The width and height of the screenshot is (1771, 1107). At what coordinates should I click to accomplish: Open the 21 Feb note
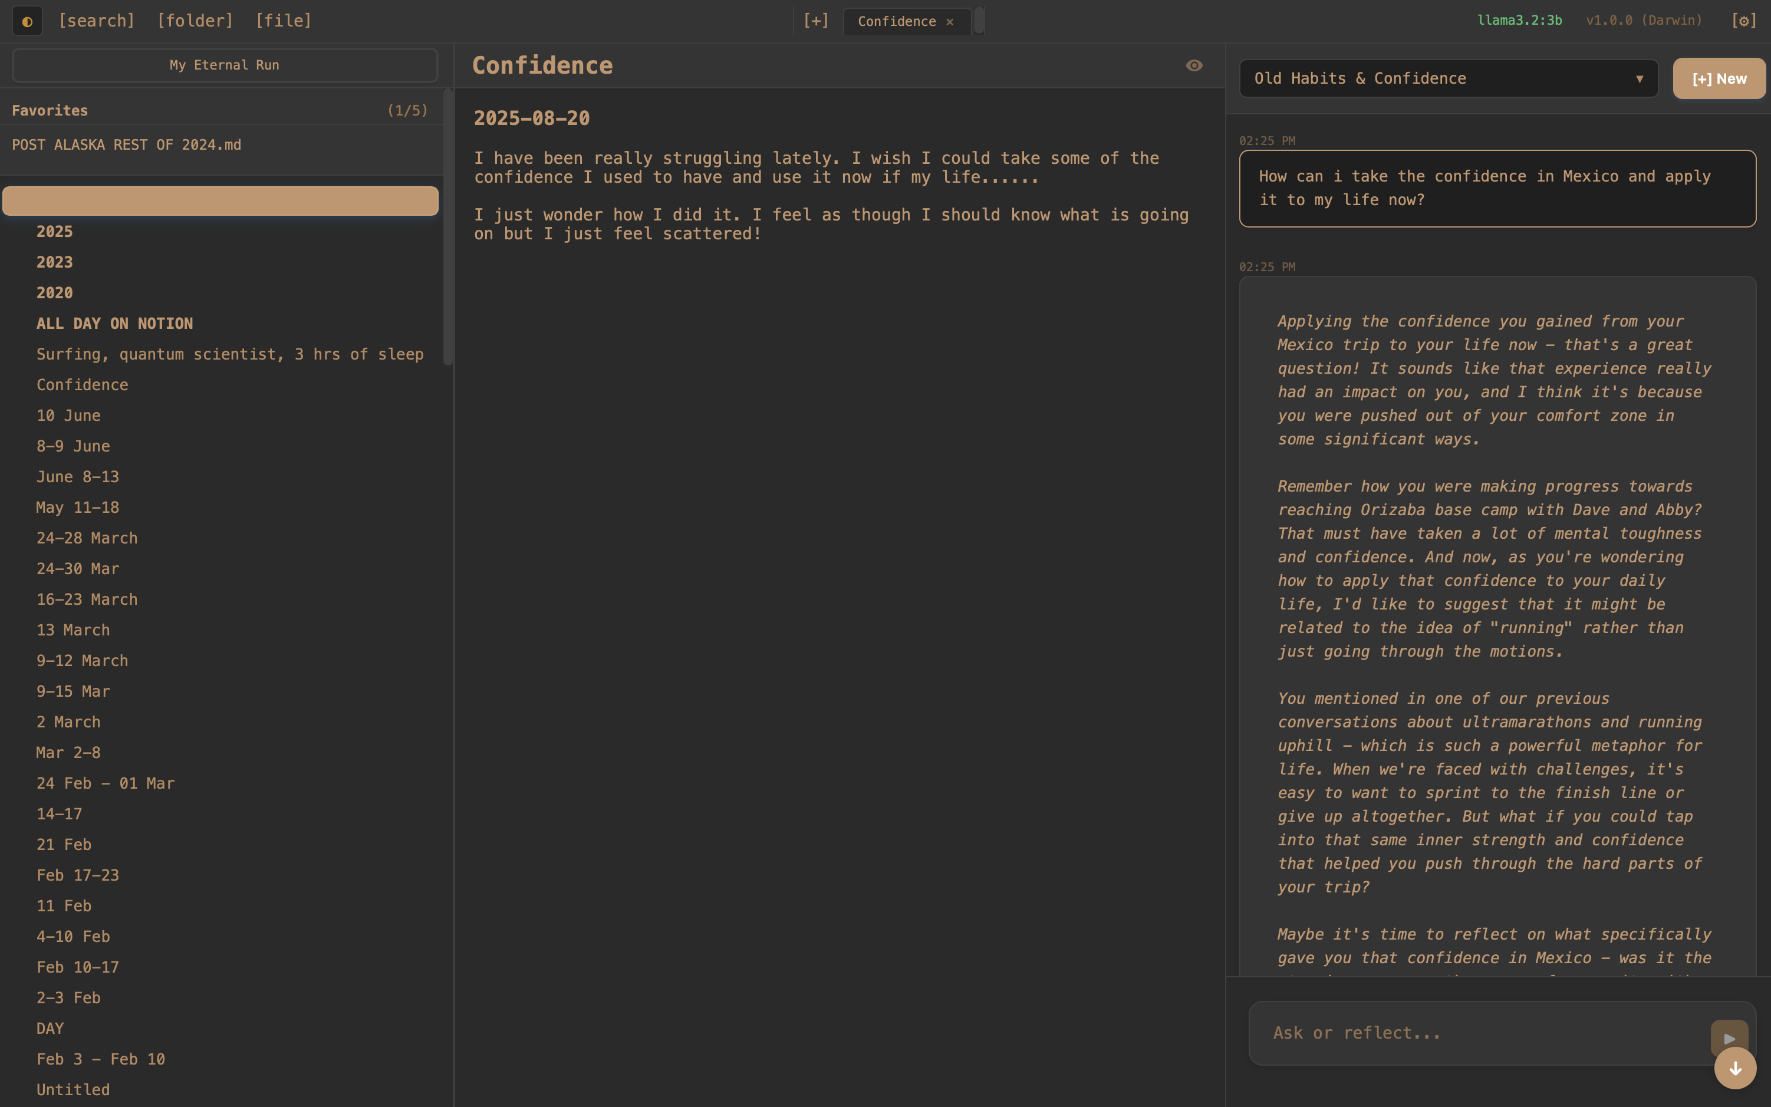click(64, 845)
